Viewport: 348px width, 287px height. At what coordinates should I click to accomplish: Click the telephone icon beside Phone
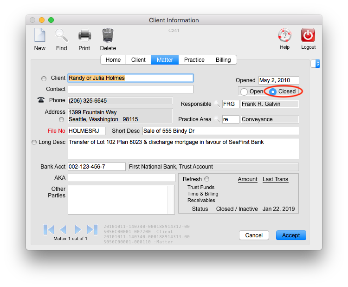[41, 100]
